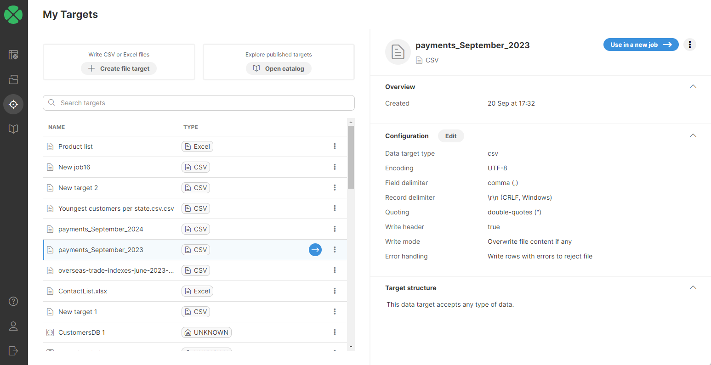The image size is (711, 365).
Task: Click the green clover app logo
Action: pyautogui.click(x=13, y=15)
